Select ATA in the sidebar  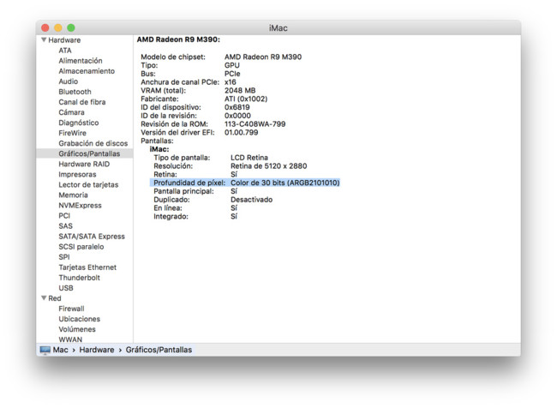(65, 51)
